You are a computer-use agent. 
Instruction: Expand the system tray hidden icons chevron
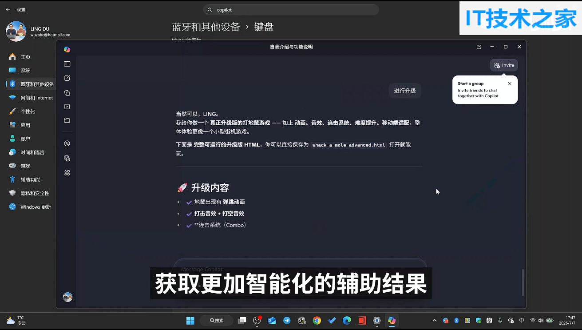click(434, 321)
